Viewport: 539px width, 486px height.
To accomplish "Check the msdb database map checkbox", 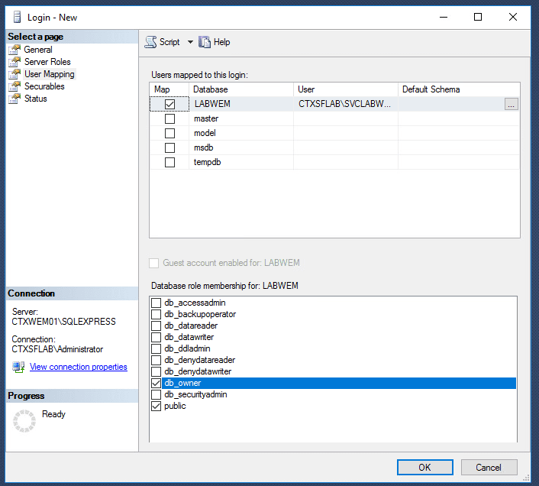I will pyautogui.click(x=169, y=147).
